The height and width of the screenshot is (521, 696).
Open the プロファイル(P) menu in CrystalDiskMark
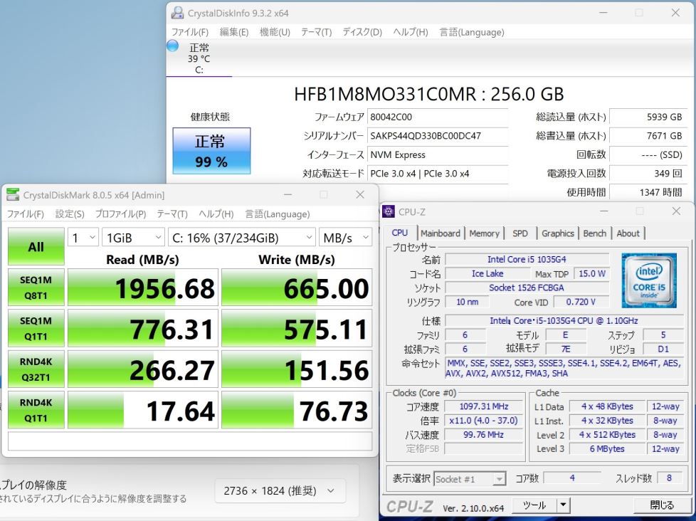tap(121, 214)
